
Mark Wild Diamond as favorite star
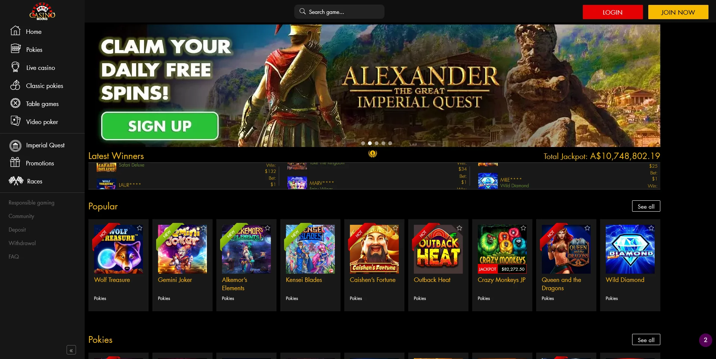point(651,228)
